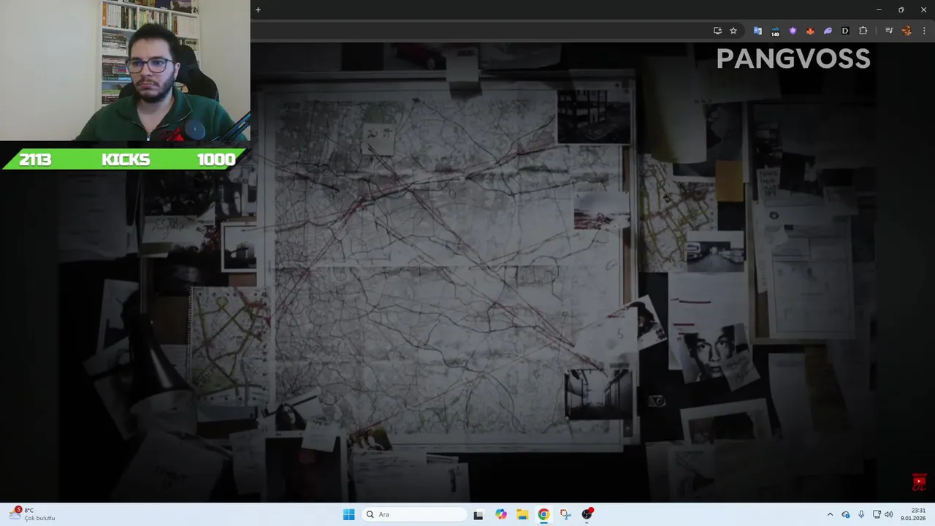Open the extension showing 140 badge
Screen dimensions: 935x526
pyautogui.click(x=775, y=31)
